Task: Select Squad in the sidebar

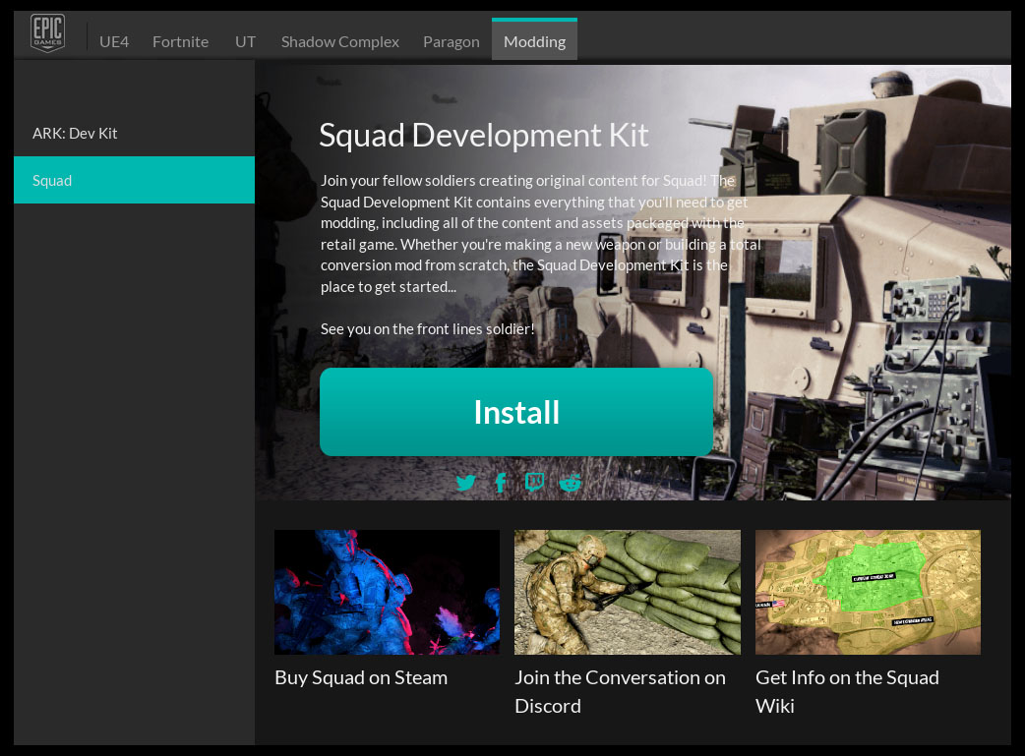Action: (134, 180)
